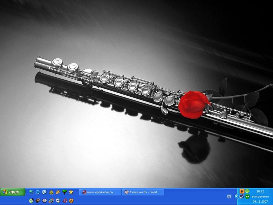Click the network computers tray icon
Viewport: 273px width, 205px height.
pos(242,196)
